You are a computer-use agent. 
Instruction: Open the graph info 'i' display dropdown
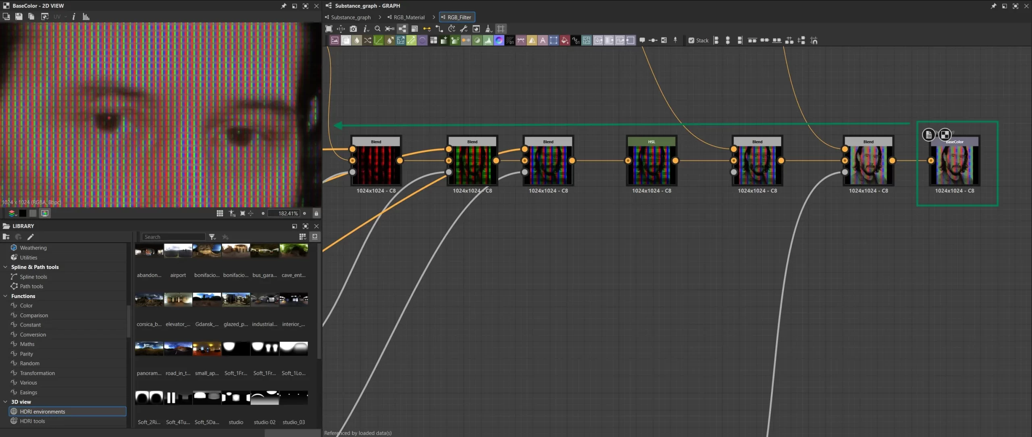(x=366, y=29)
